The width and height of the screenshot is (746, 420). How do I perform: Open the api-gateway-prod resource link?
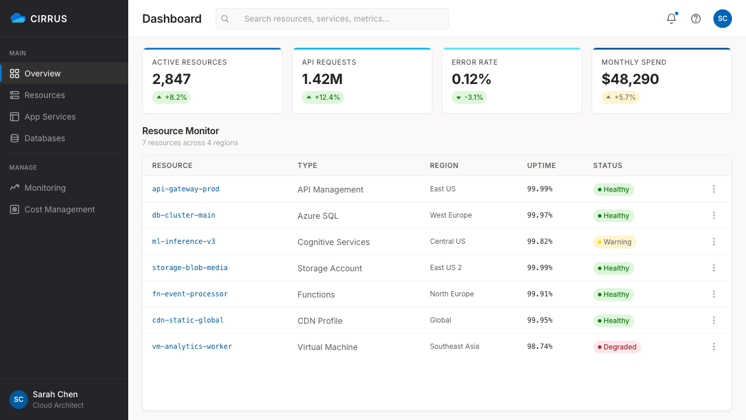pos(186,189)
